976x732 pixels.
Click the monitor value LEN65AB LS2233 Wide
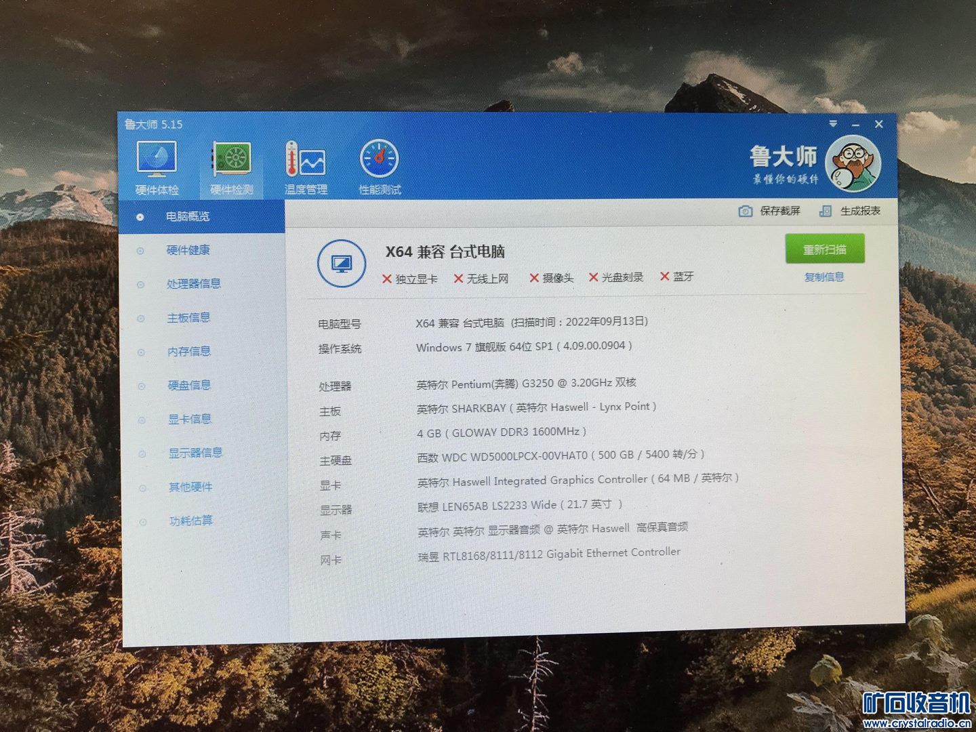(x=520, y=506)
